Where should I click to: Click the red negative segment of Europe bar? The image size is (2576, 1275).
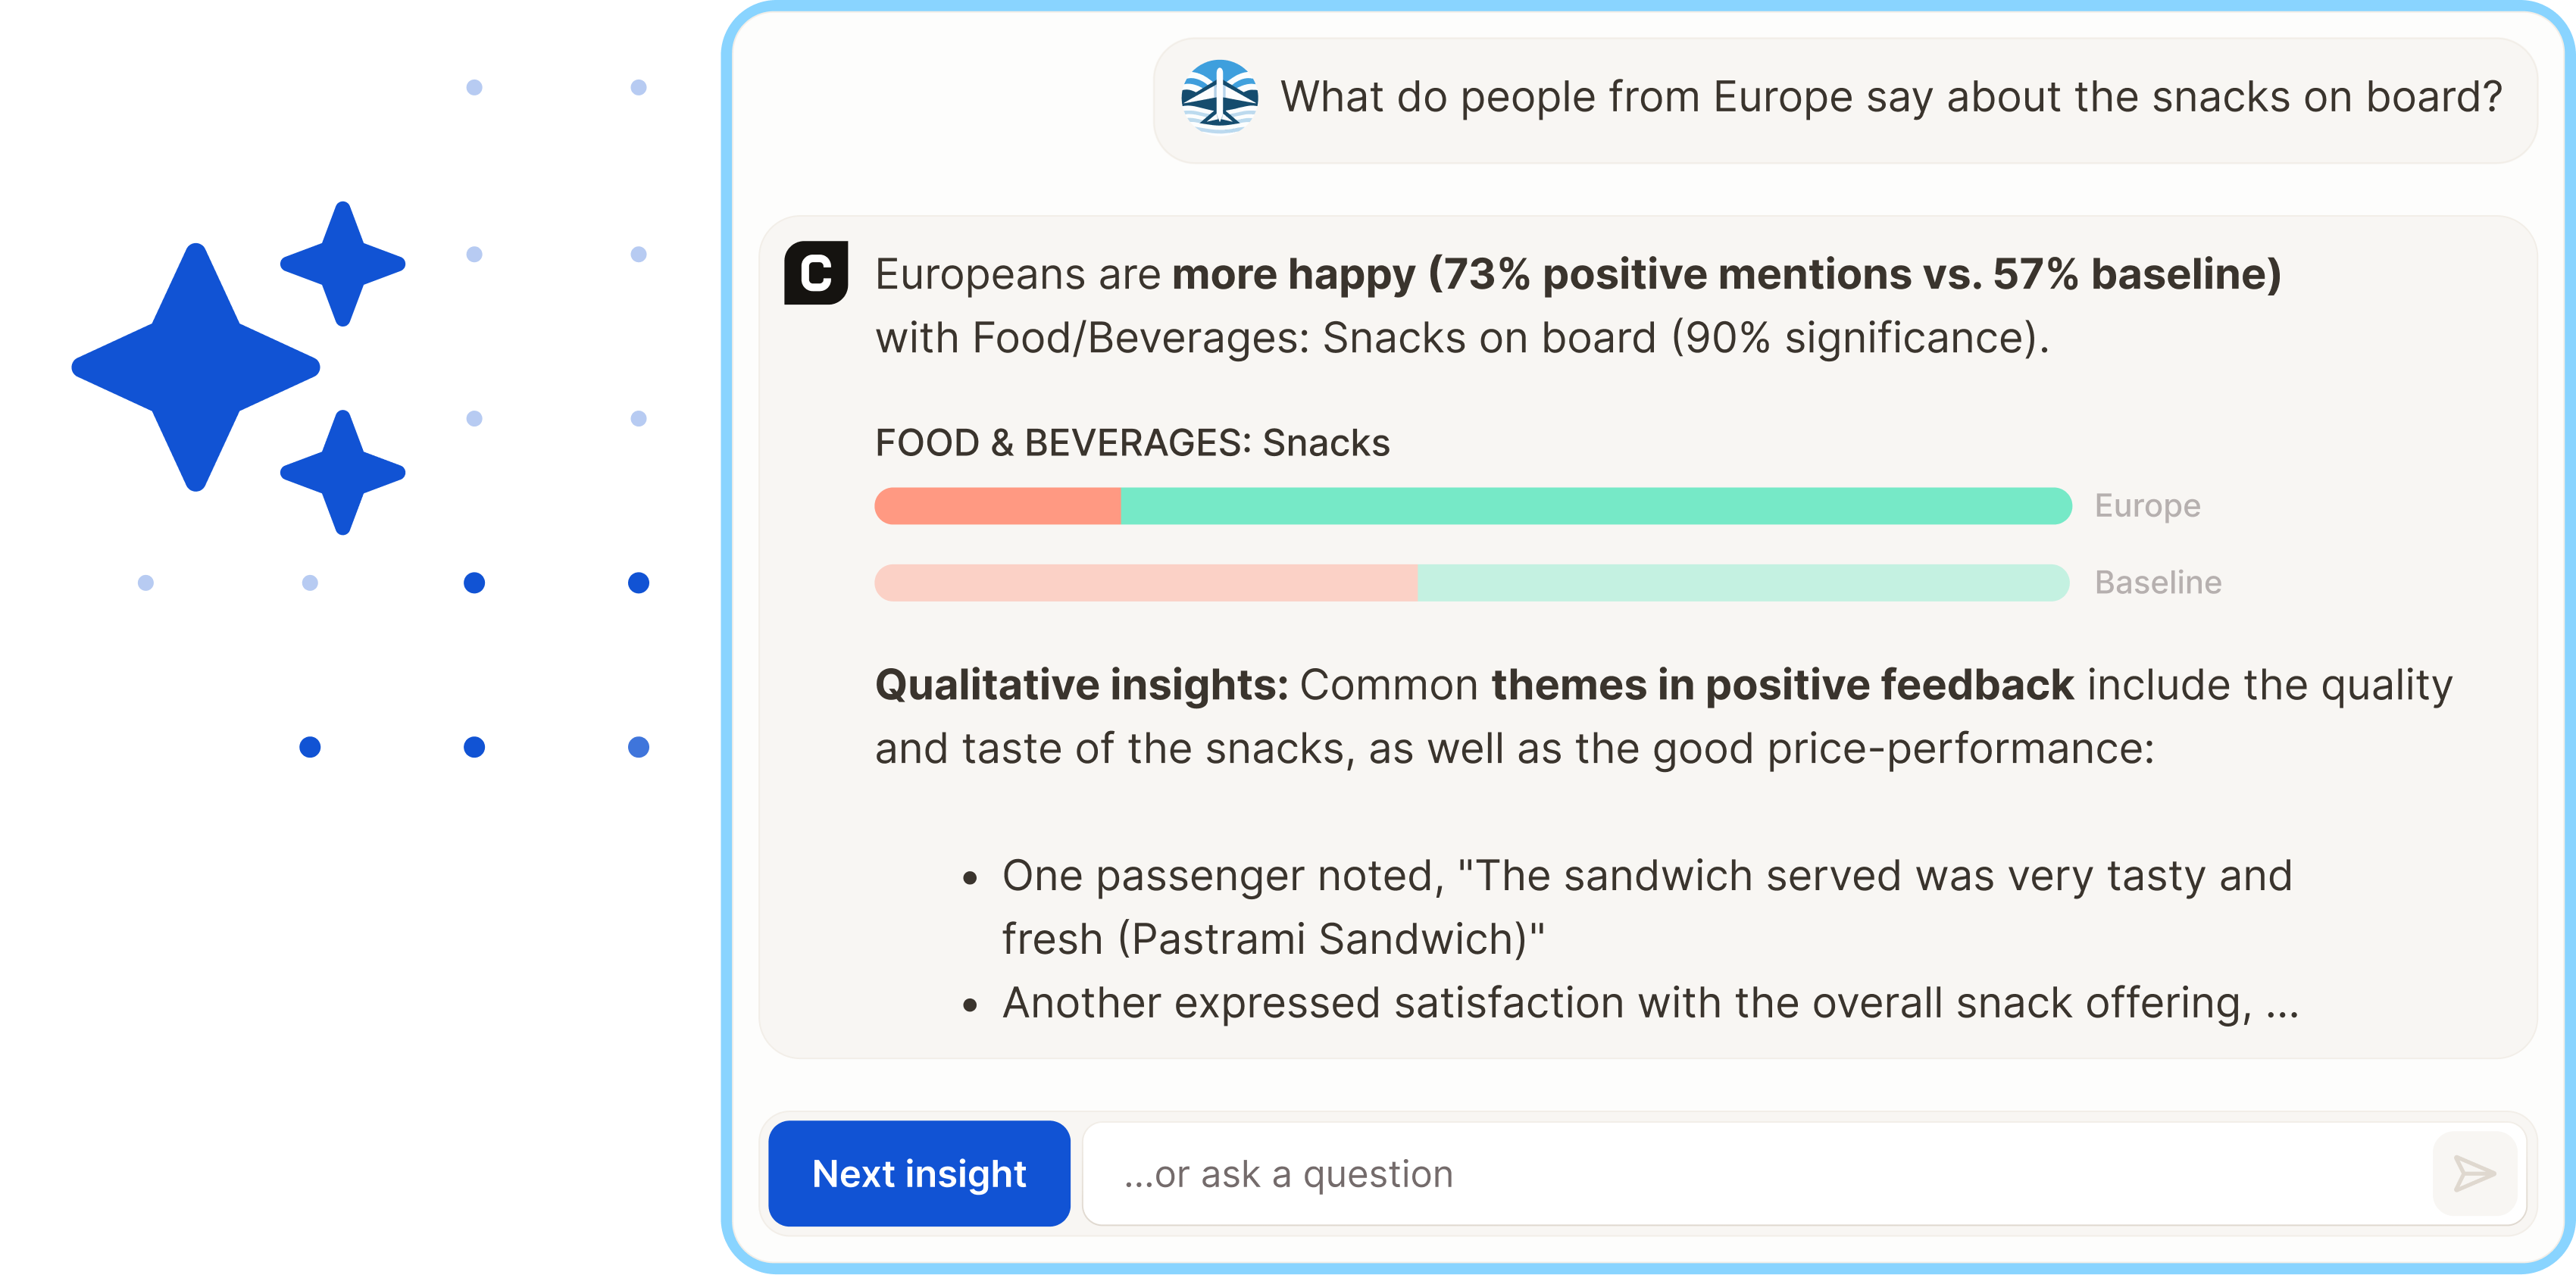click(x=998, y=506)
